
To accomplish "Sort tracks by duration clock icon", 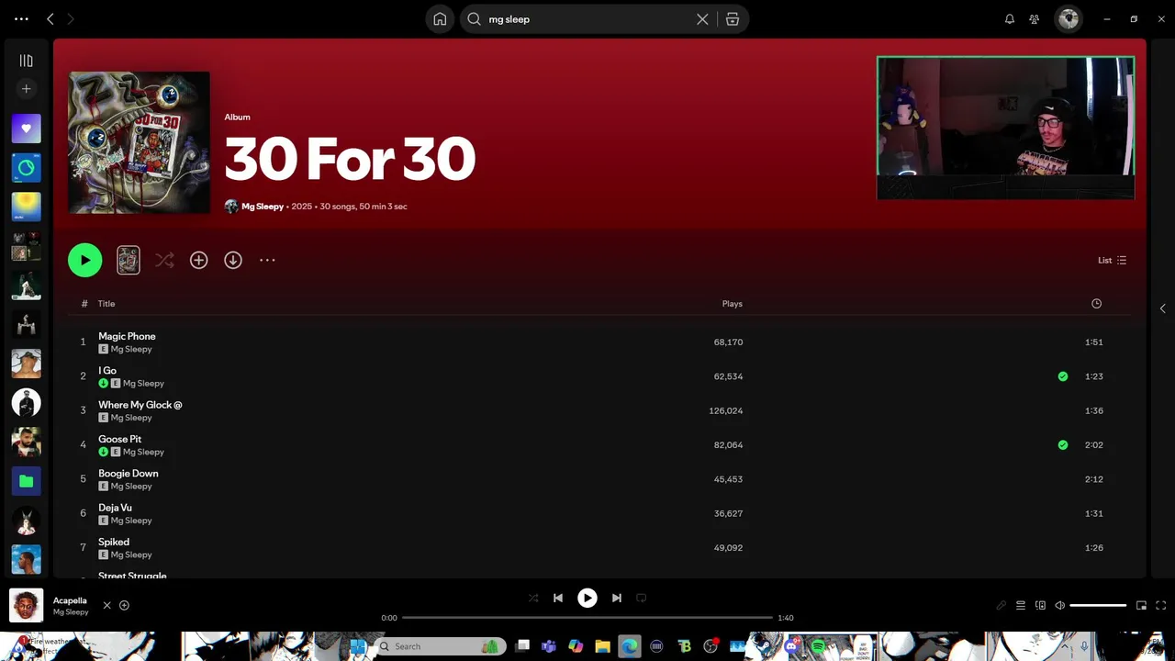I will tap(1096, 304).
